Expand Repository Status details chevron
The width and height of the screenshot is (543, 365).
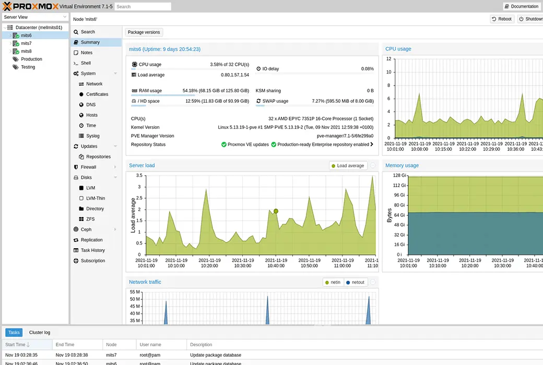[372, 144]
